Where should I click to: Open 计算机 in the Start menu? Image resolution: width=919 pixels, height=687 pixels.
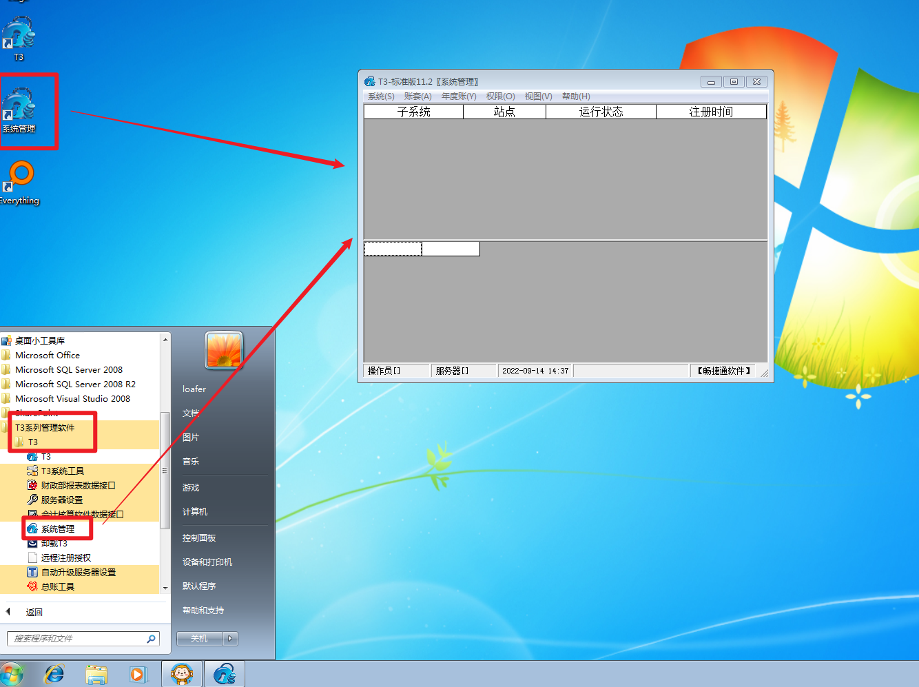195,512
